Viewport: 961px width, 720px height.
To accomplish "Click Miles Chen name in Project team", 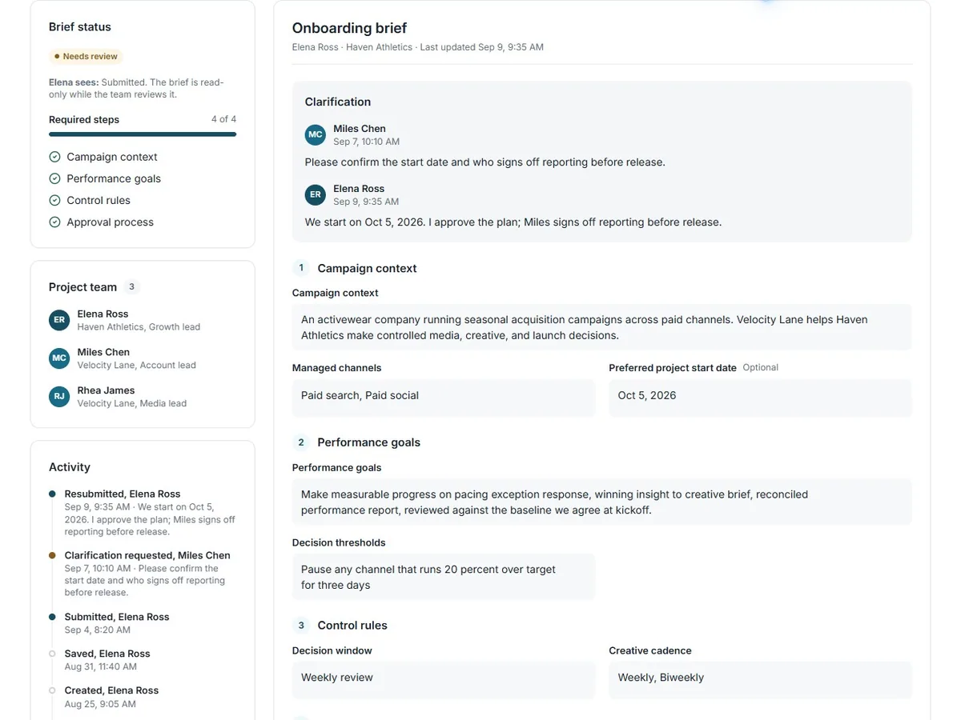I will click(103, 352).
